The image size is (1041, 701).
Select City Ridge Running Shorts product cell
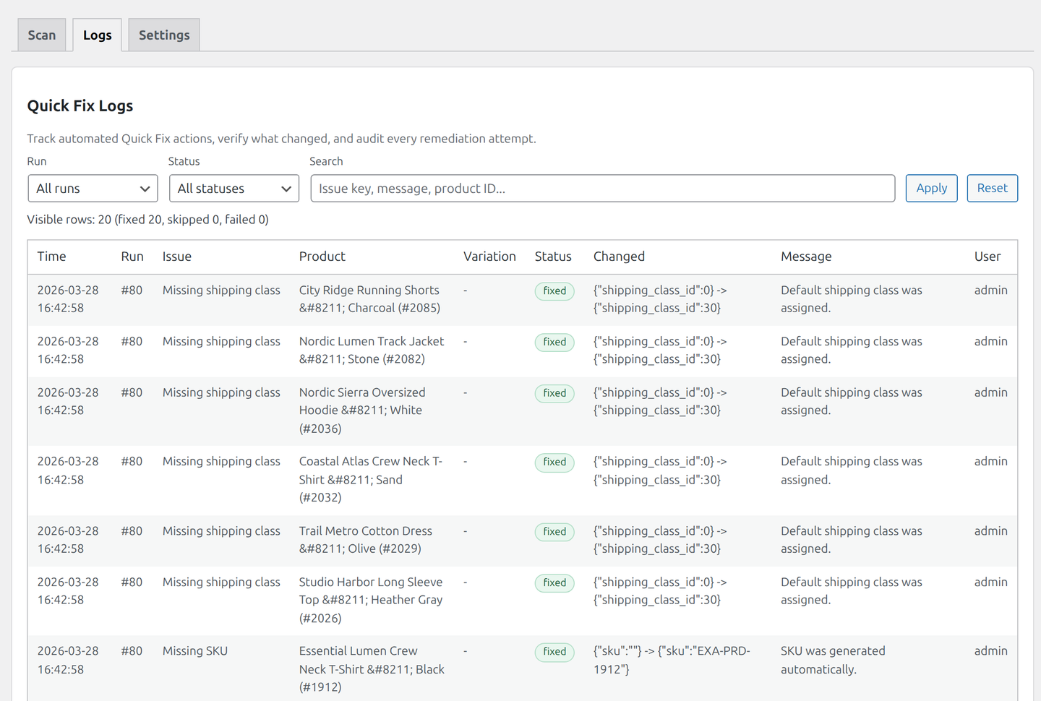pyautogui.click(x=369, y=299)
